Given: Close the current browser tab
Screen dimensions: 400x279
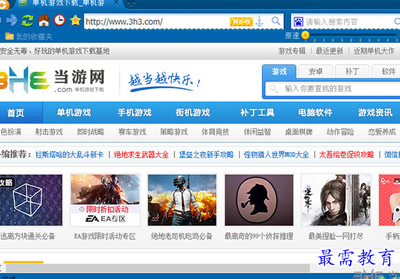Looking at the screenshot, I should 116,2.
